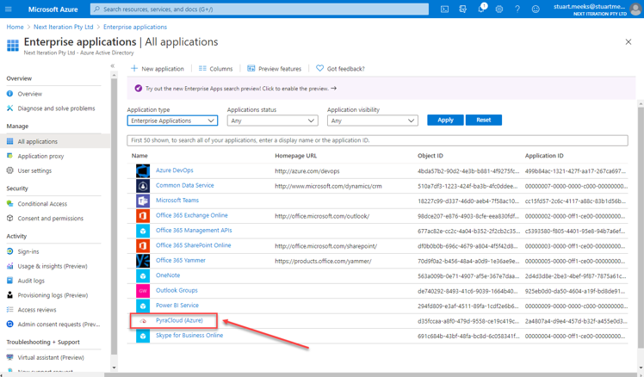The width and height of the screenshot is (644, 377).
Task: Open Cloud Shell from the top bar
Action: pos(444,9)
